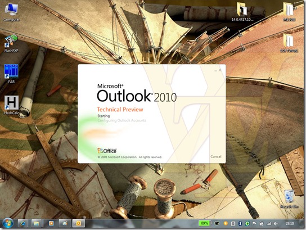This screenshot has height=230, width=306.
Task: Open the Computer desktop icon
Action: tap(11, 12)
